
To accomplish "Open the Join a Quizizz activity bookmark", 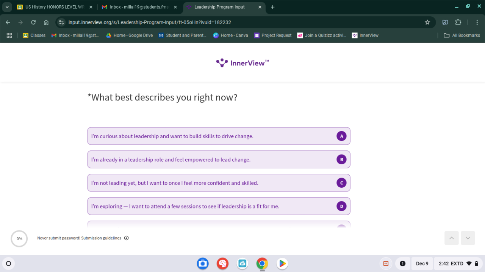I will click(322, 35).
